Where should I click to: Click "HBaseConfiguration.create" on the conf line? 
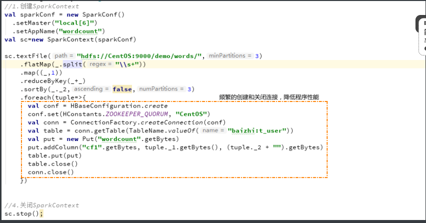[x=119, y=106]
